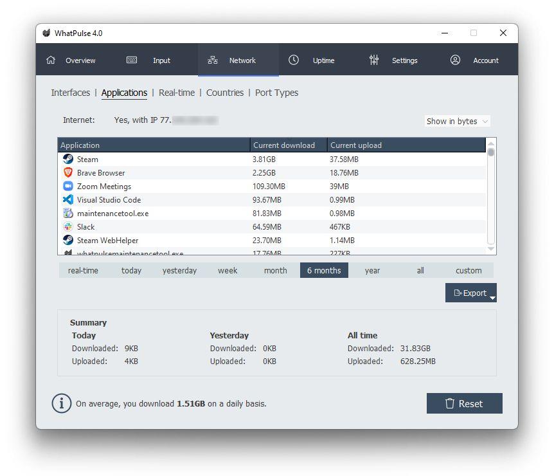Image resolution: width=554 pixels, height=476 pixels.
Task: Minimize the WhatPulse window
Action: [x=445, y=33]
